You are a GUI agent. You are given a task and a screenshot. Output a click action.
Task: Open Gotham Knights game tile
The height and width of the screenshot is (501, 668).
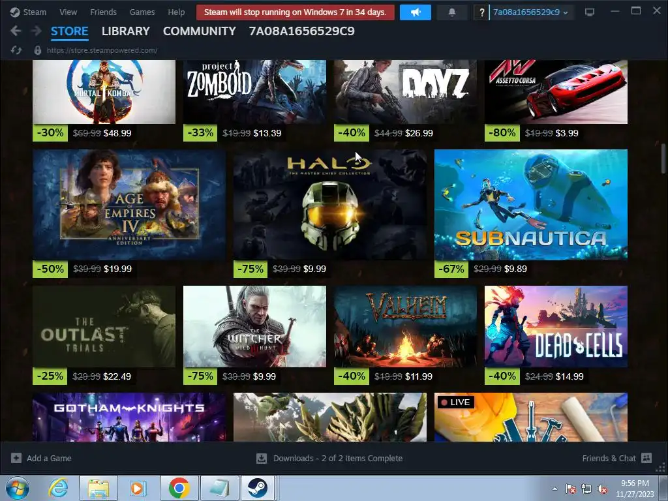click(x=129, y=417)
